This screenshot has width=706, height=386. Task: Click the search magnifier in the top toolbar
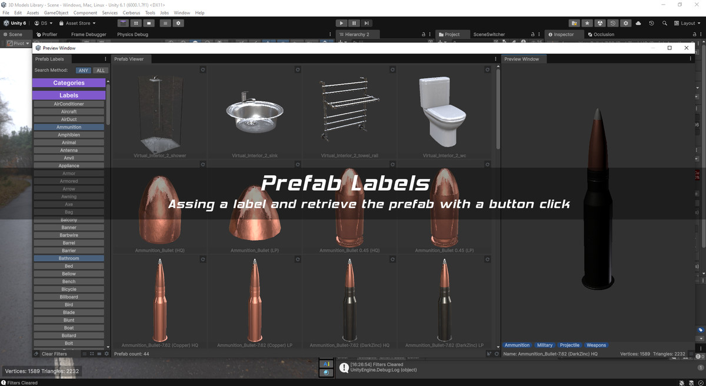(665, 23)
